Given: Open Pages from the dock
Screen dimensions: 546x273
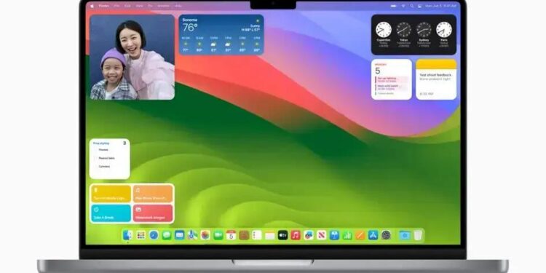Looking at the screenshot, I should (x=360, y=235).
